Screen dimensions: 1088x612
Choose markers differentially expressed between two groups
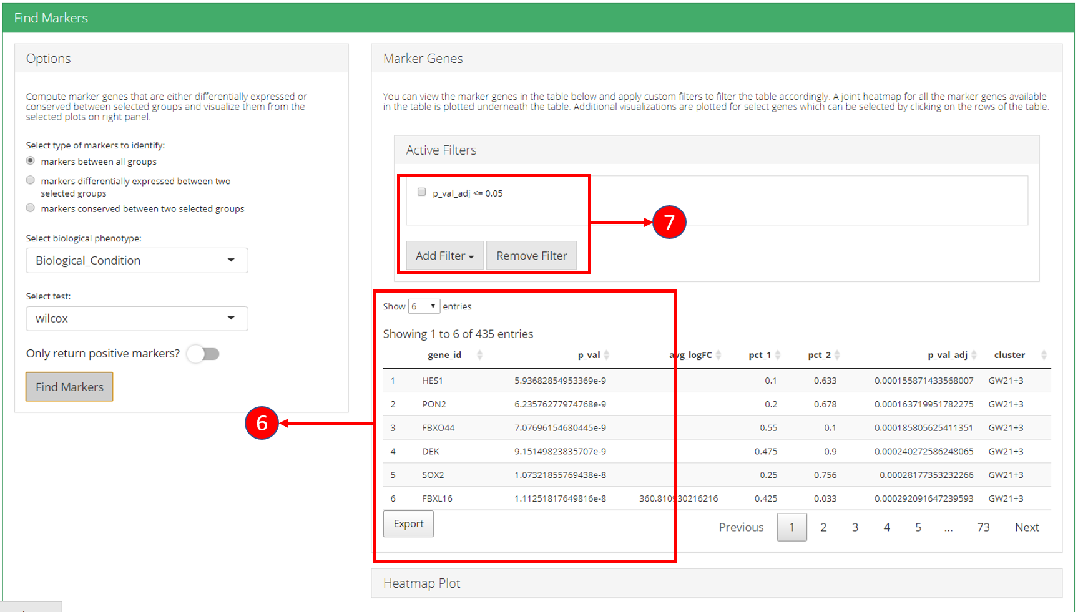pos(31,180)
